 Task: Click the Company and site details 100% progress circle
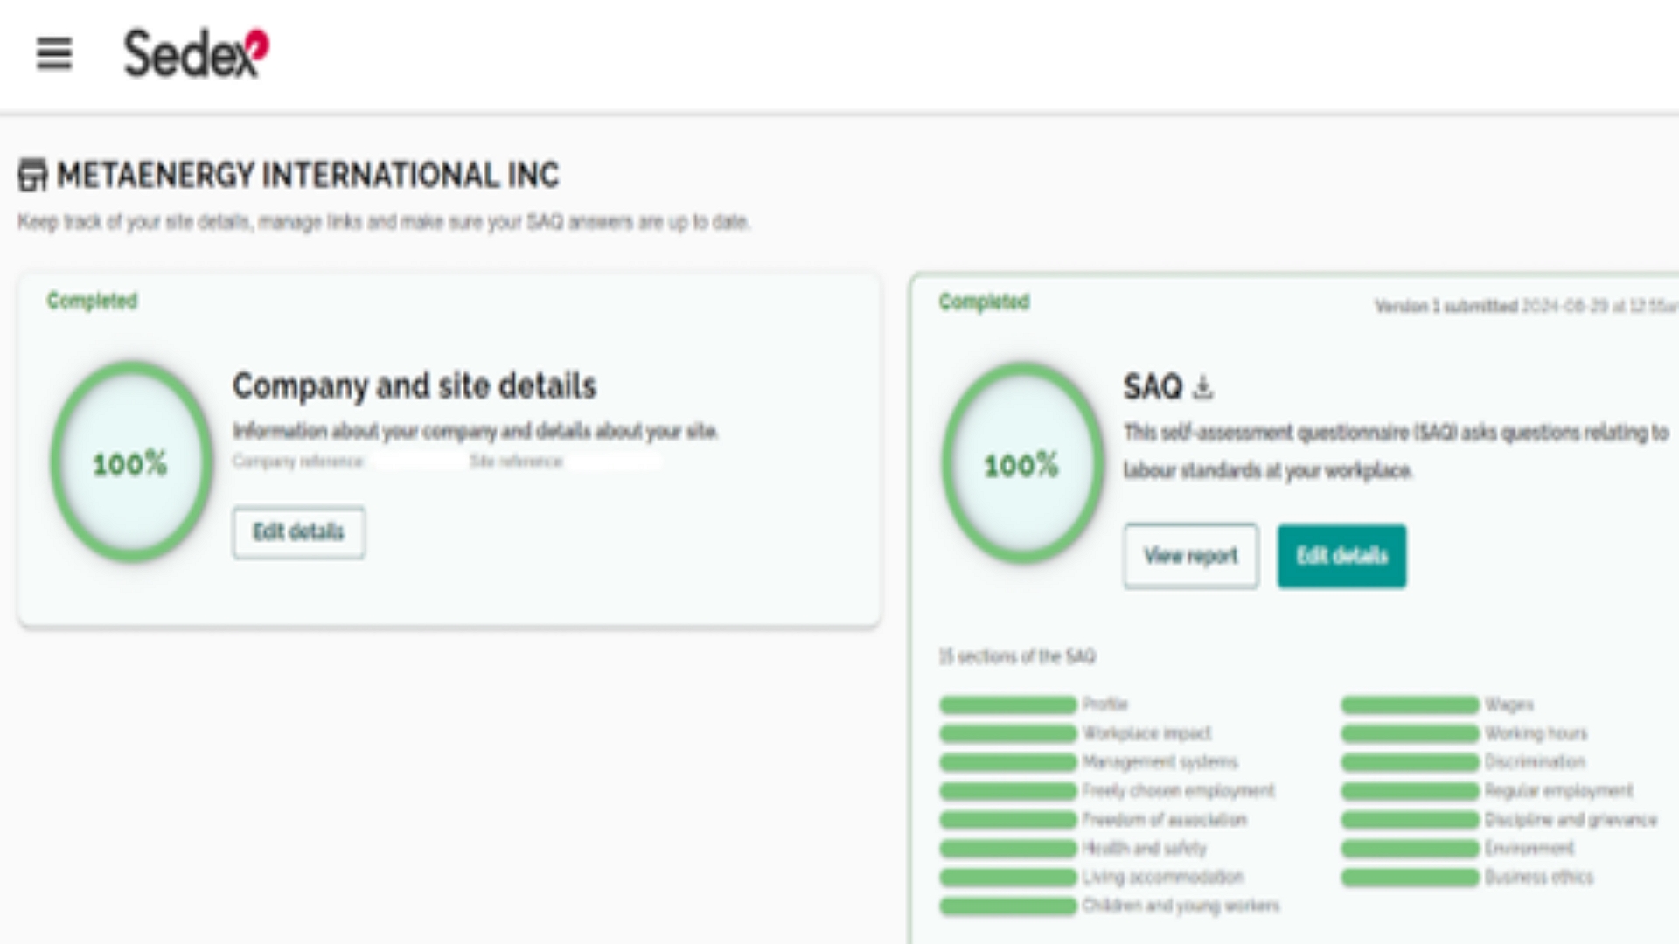coord(131,462)
